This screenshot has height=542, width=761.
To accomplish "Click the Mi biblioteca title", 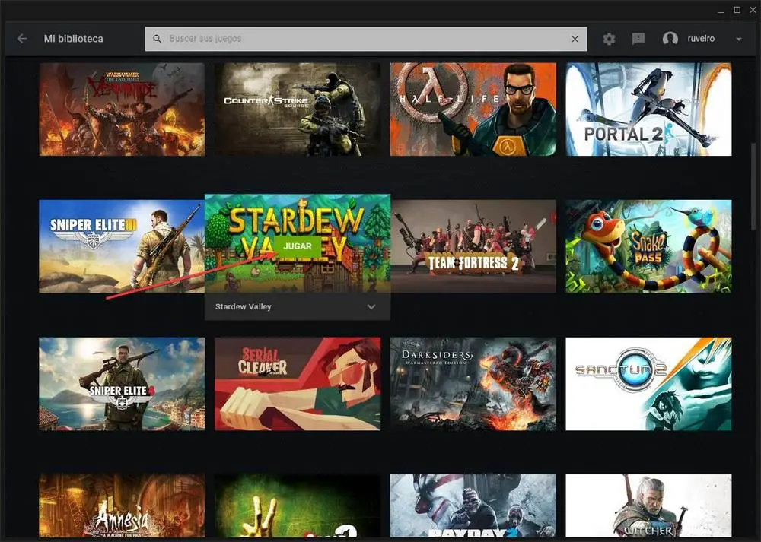I will click(x=73, y=39).
